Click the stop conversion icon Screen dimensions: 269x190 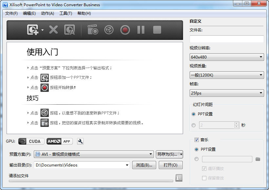tap(157, 30)
